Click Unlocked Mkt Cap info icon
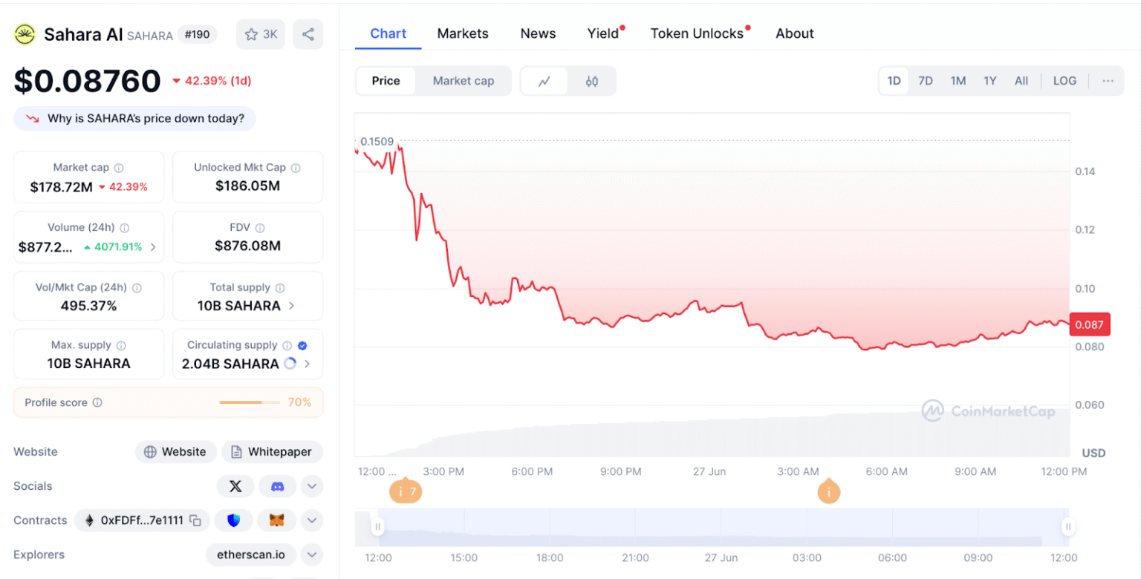Image resolution: width=1141 pixels, height=579 pixels. [x=296, y=168]
